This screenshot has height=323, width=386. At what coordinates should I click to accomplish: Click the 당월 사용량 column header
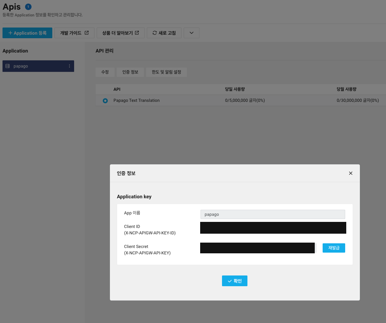(x=346, y=89)
